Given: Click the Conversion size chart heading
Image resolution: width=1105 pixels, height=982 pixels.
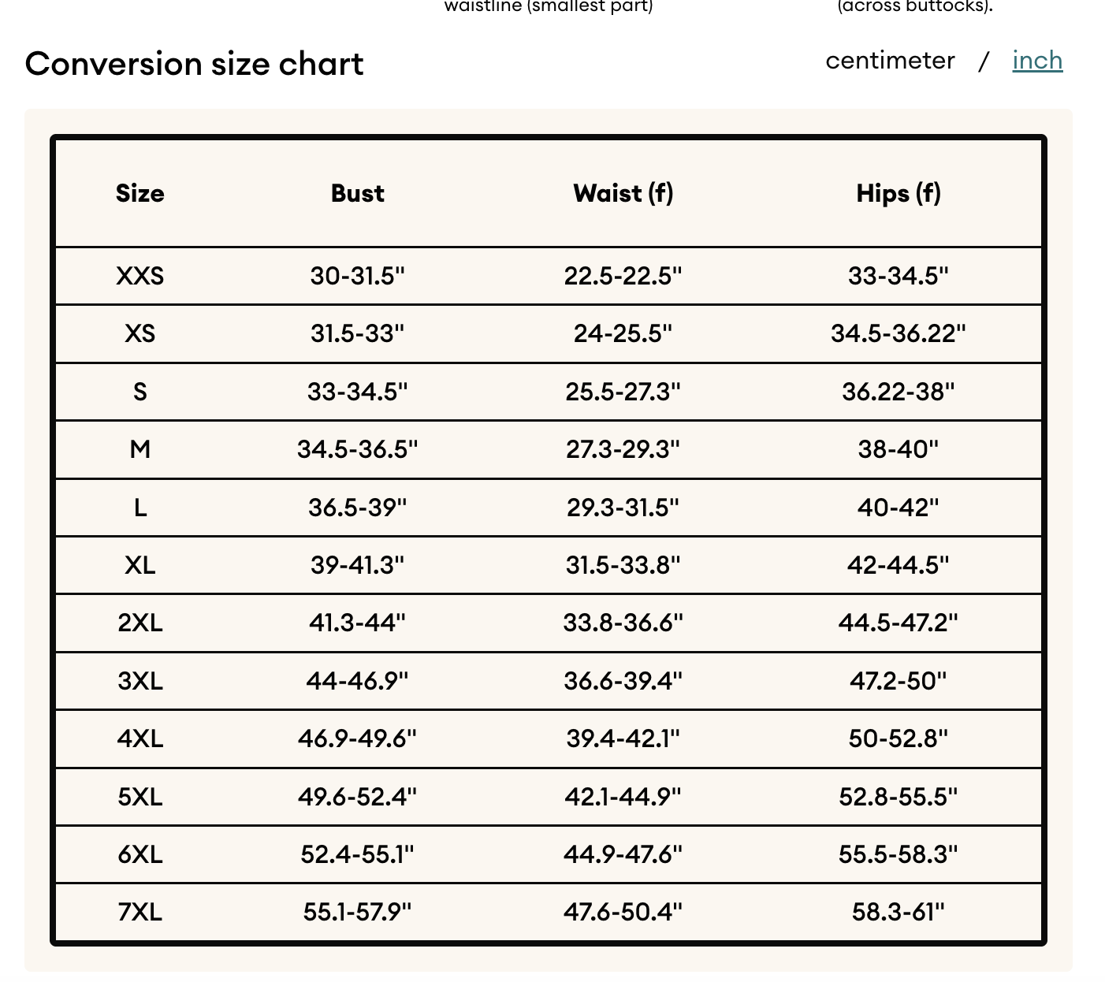Looking at the screenshot, I should 194,64.
